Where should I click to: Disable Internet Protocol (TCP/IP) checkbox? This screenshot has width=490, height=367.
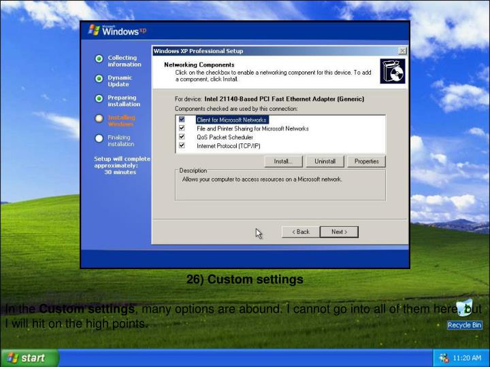click(182, 145)
